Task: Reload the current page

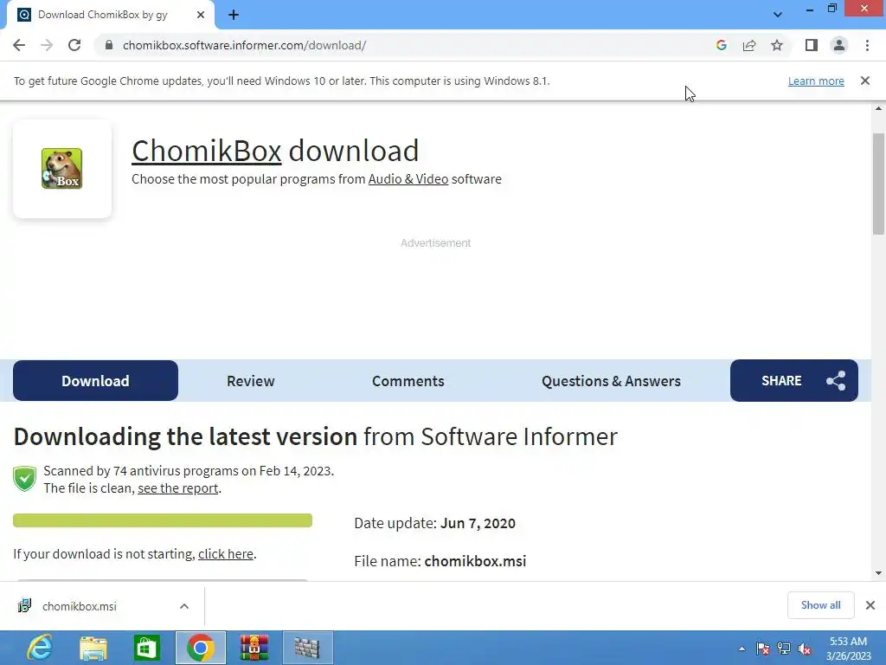Action: [74, 45]
